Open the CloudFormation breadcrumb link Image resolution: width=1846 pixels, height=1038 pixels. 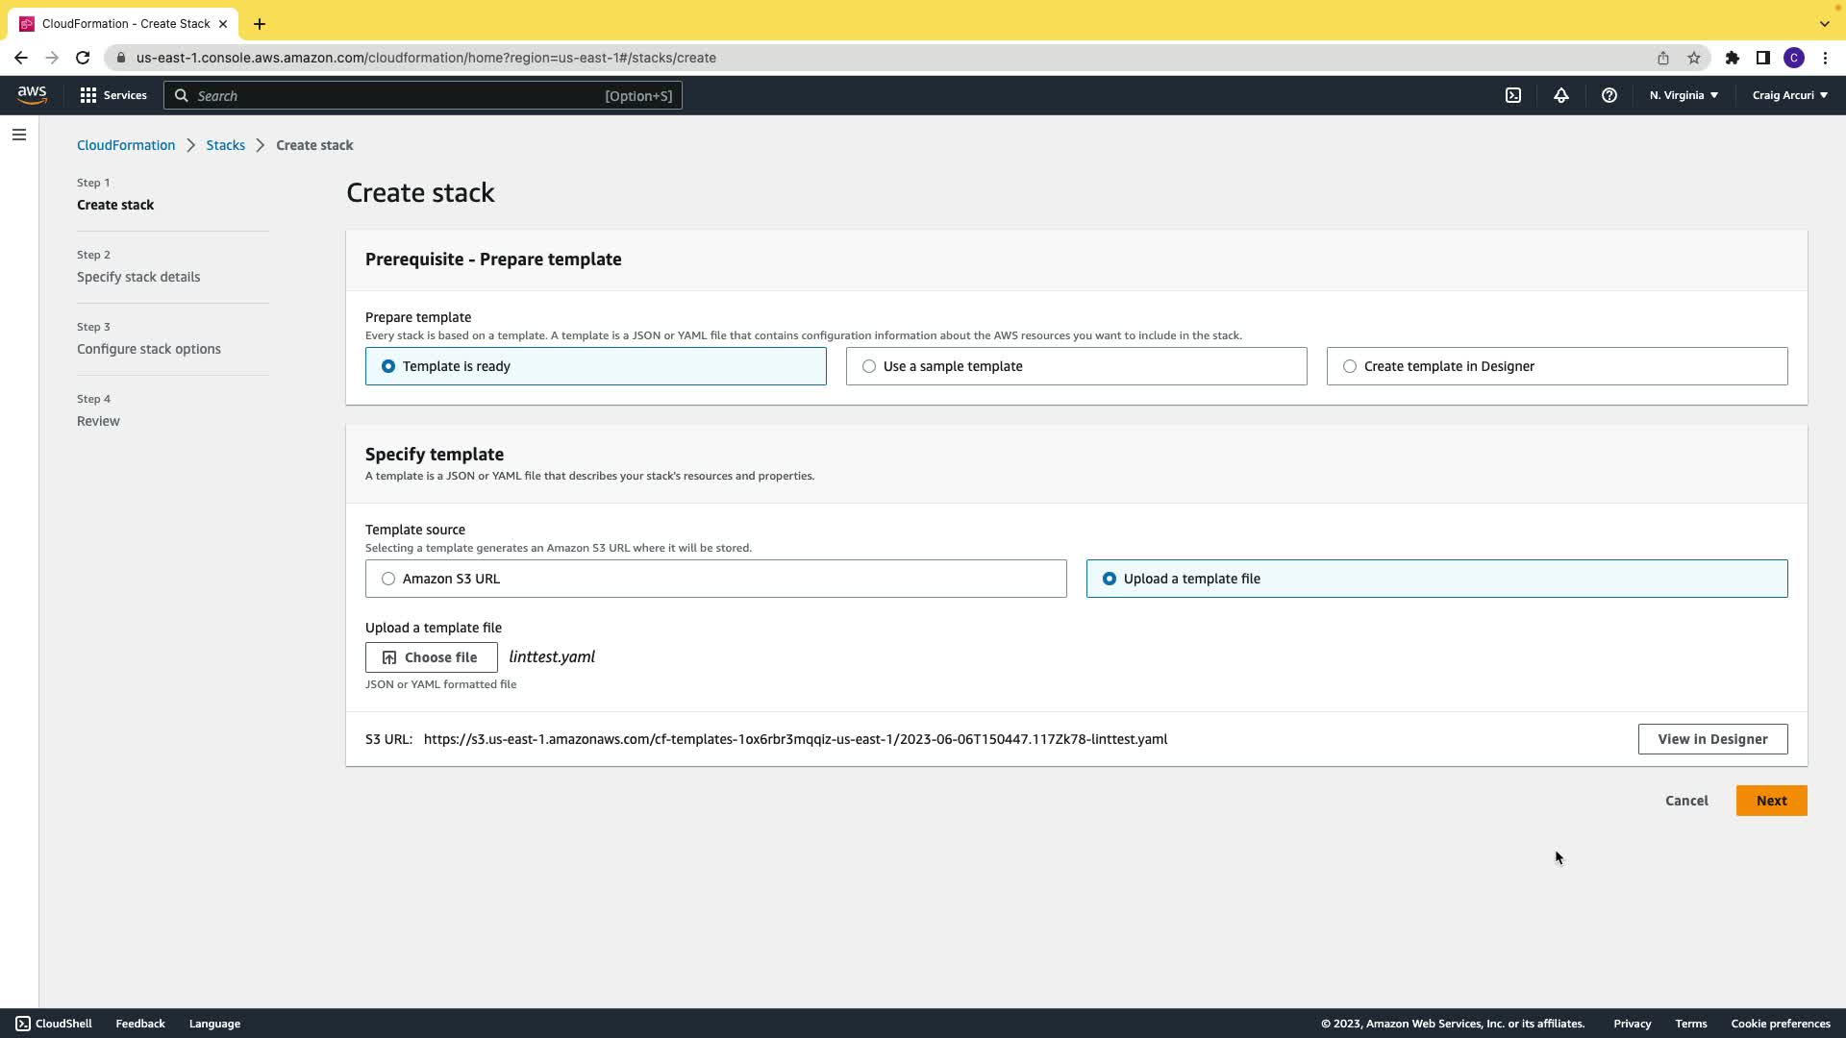[x=126, y=145]
